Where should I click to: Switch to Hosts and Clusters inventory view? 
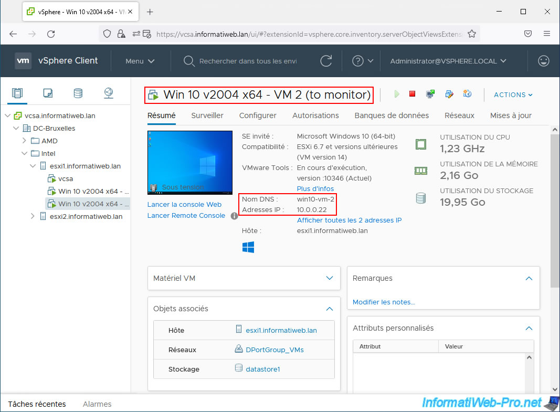coord(17,93)
